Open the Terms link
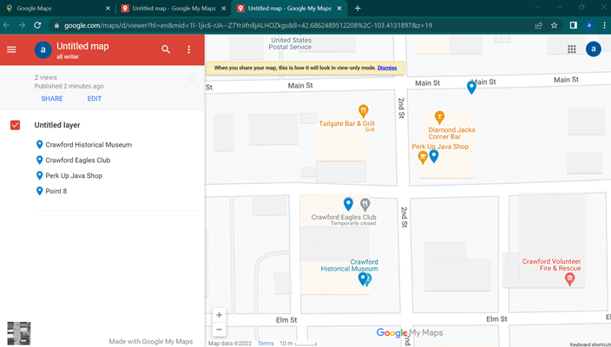The image size is (611, 347). (x=266, y=344)
